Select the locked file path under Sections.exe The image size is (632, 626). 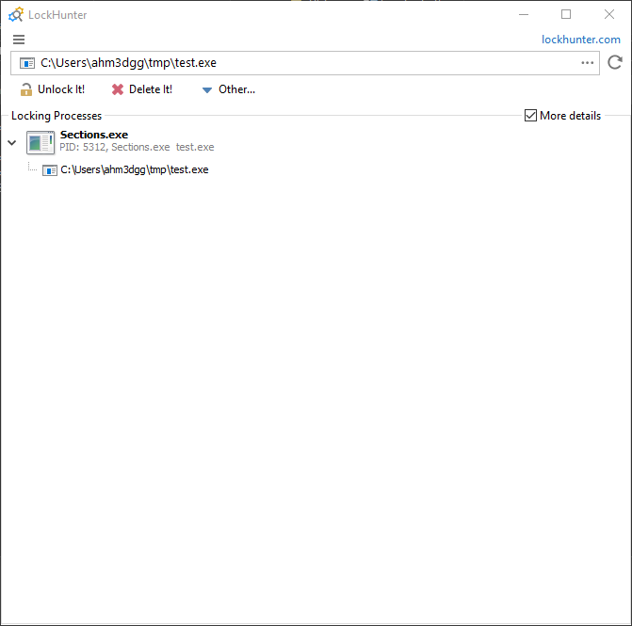pos(134,170)
